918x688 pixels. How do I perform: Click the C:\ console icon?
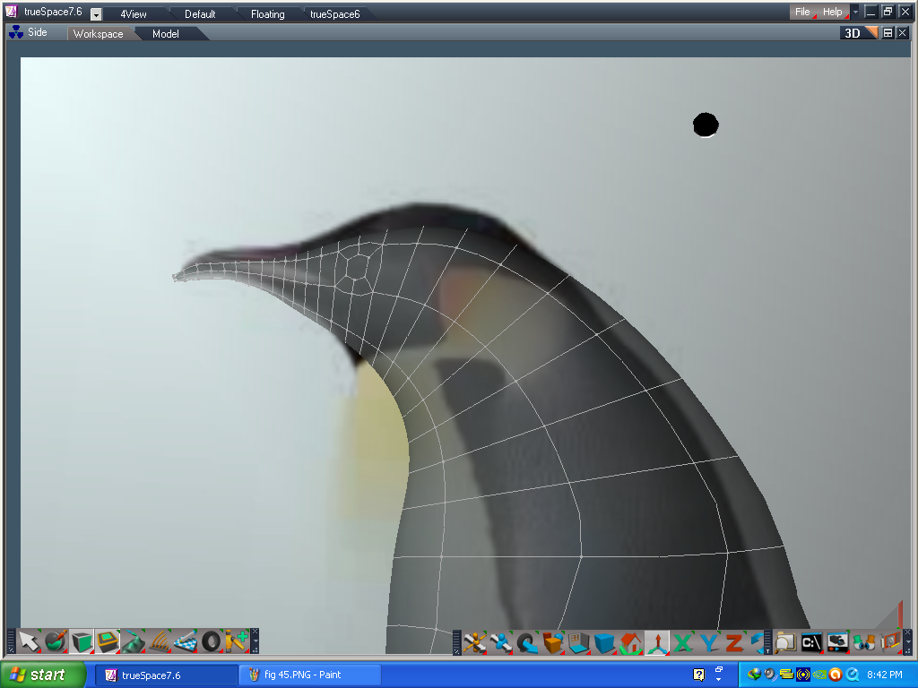[x=812, y=641]
